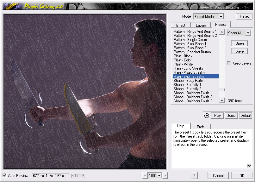
Task: Select preset Pattern - Rings And Beams 1
Action: tap(196, 31)
